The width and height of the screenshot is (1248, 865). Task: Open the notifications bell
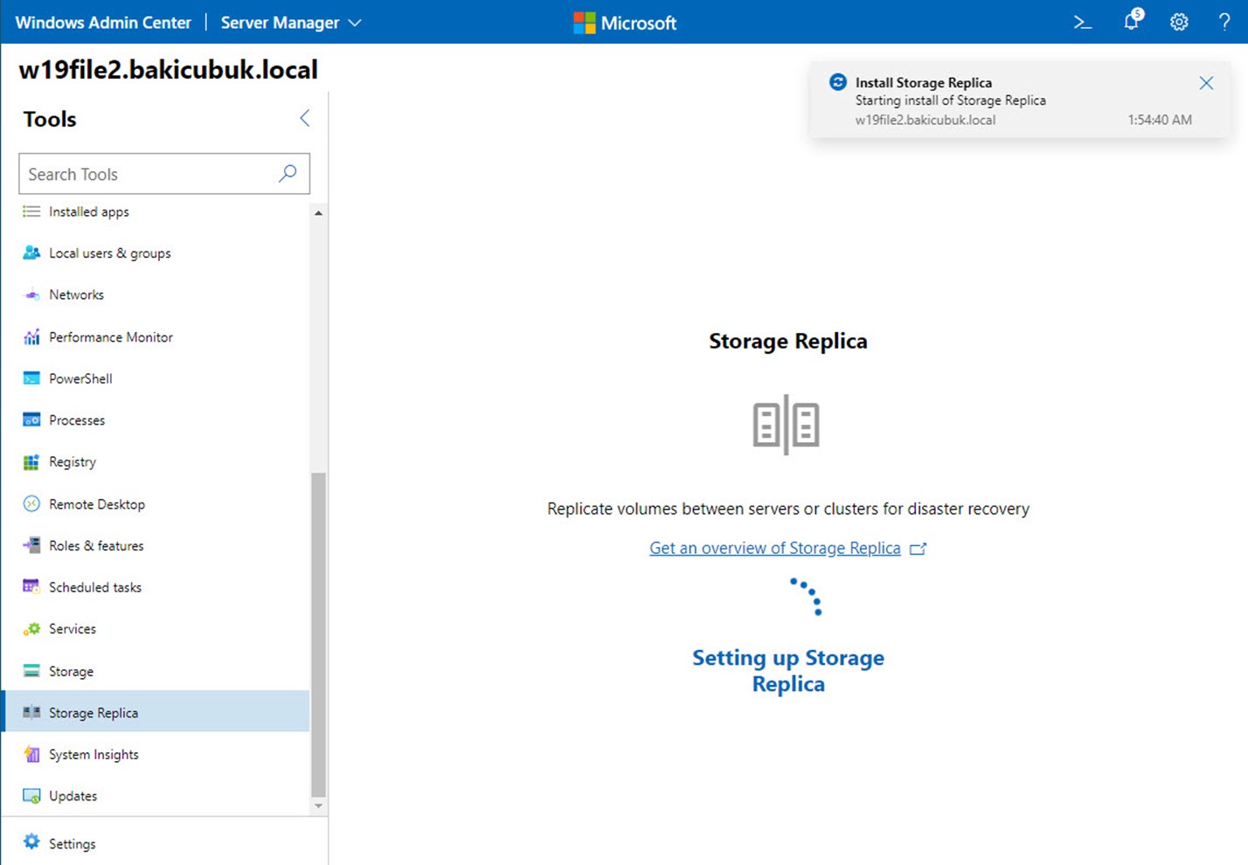[1133, 20]
